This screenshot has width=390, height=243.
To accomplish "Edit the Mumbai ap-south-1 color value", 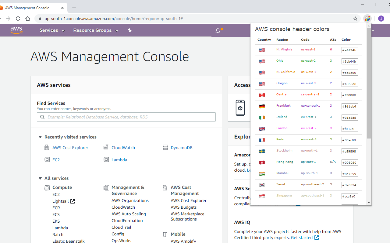I will click(x=349, y=174).
